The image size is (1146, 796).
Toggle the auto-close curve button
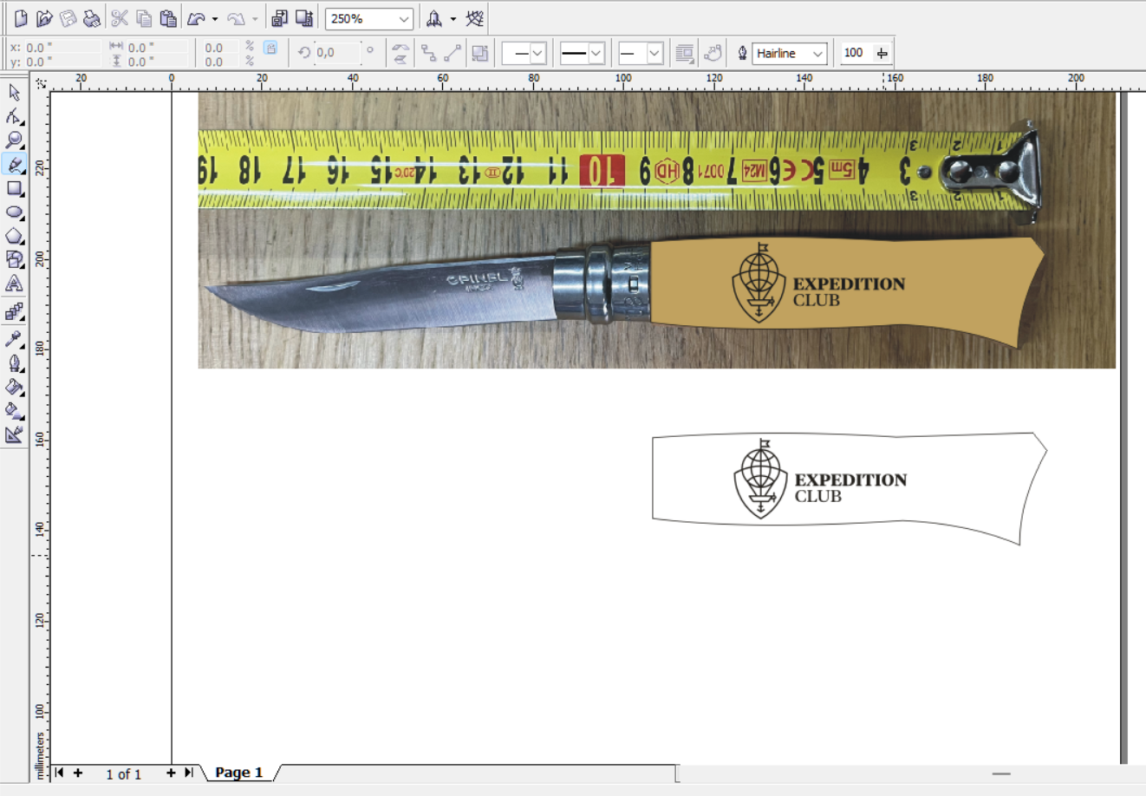pyautogui.click(x=713, y=54)
